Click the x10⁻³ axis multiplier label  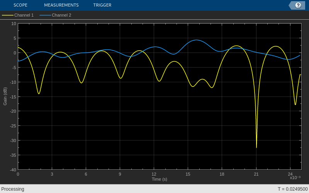pos(295,178)
